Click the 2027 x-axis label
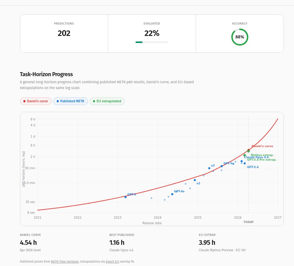Viewport: 294px width, 266px height. click(x=277, y=217)
